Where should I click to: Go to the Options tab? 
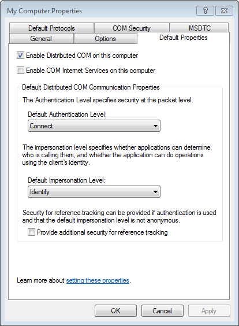click(105, 39)
